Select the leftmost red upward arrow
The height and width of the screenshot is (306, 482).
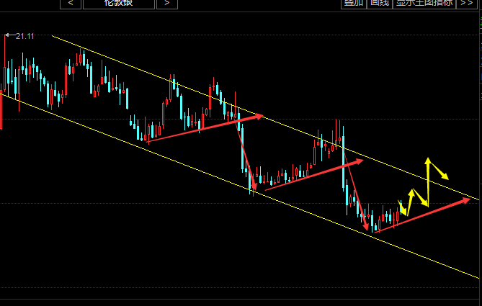click(205, 128)
